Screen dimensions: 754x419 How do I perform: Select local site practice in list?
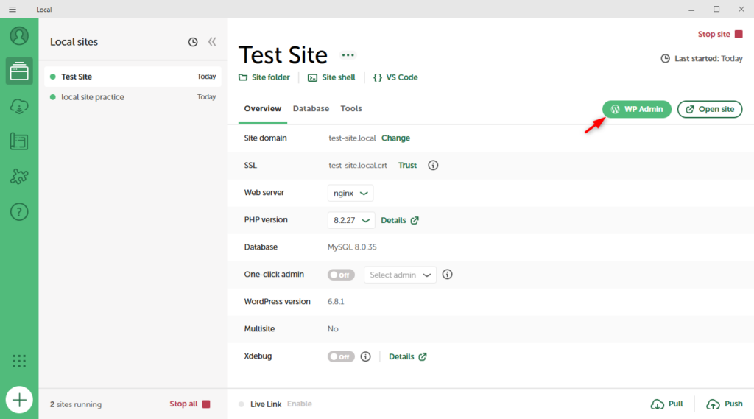point(133,97)
